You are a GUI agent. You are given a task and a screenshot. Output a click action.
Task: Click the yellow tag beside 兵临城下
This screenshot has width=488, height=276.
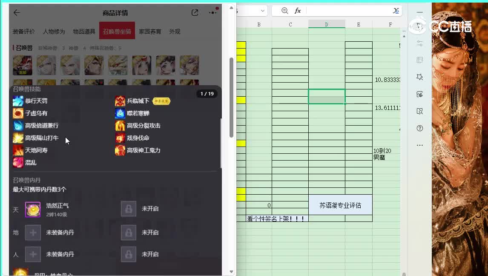coord(161,101)
